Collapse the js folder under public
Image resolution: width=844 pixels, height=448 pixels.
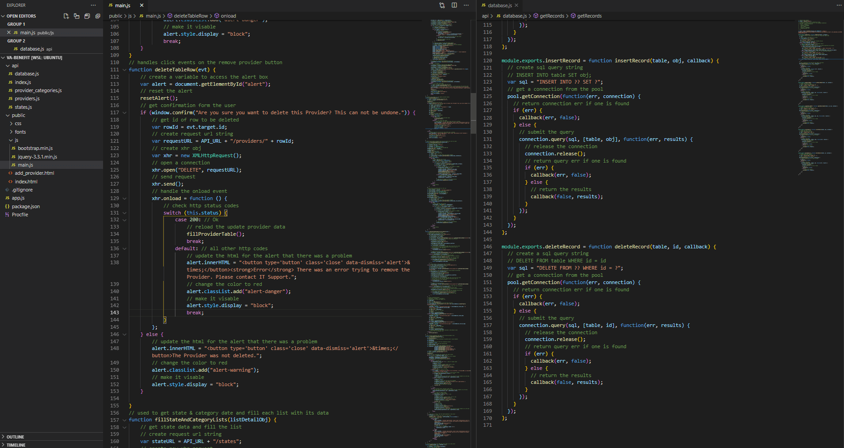tap(11, 140)
